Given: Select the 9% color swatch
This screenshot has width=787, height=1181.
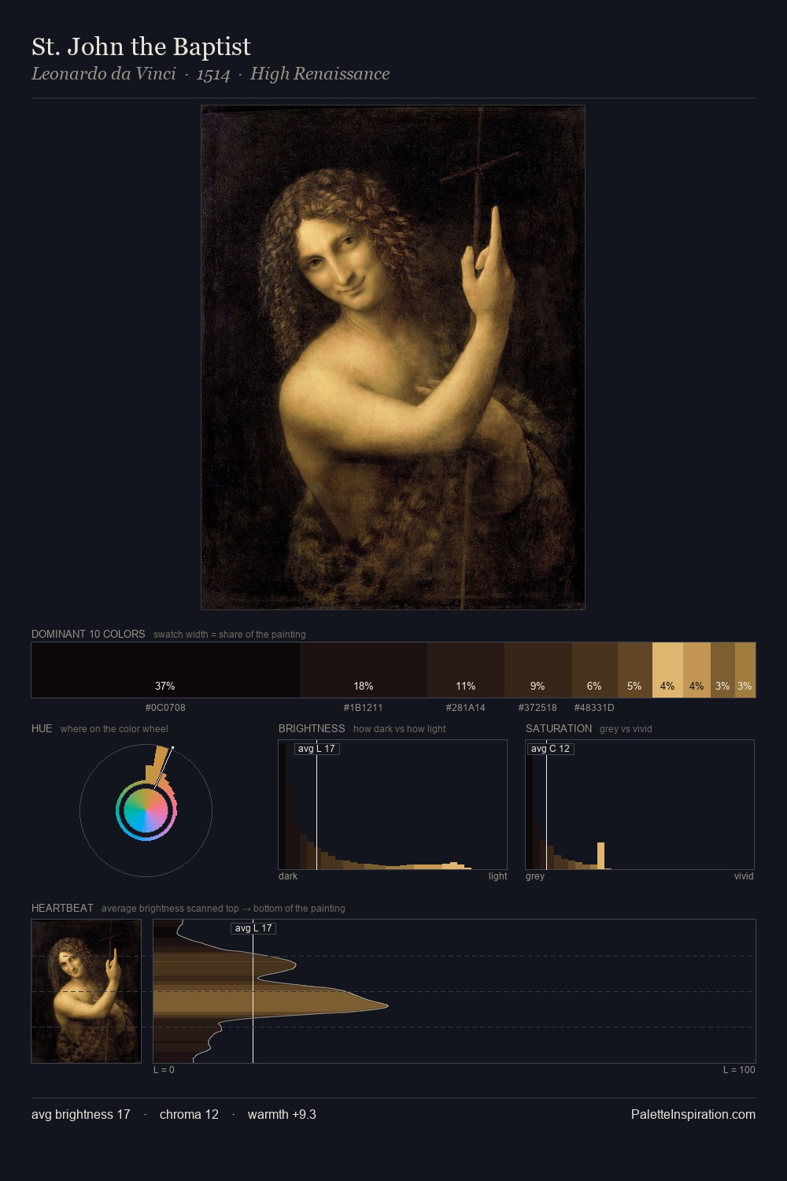Looking at the screenshot, I should coord(538,670).
